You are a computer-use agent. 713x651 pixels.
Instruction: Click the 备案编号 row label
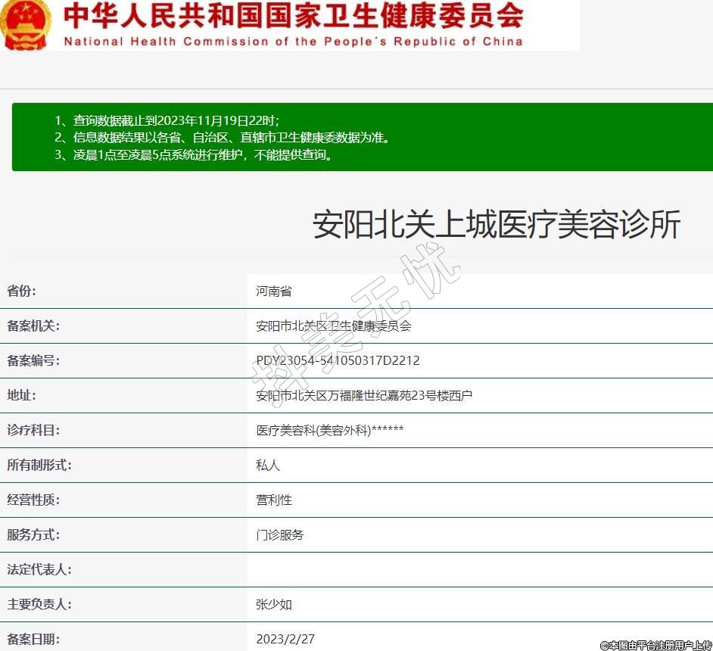click(x=33, y=361)
